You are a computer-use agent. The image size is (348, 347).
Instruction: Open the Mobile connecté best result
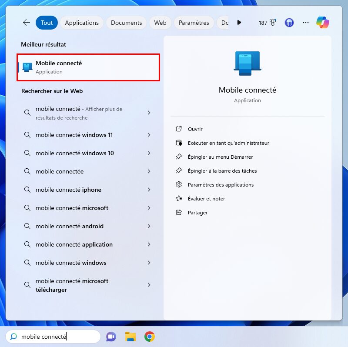[88, 67]
